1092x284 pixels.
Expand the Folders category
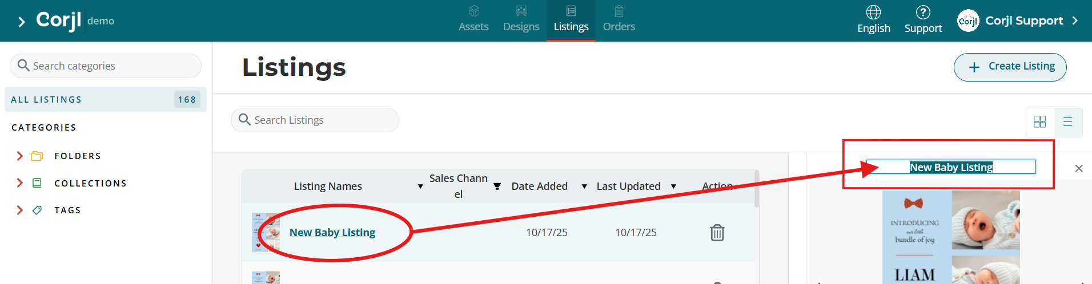pyautogui.click(x=20, y=156)
